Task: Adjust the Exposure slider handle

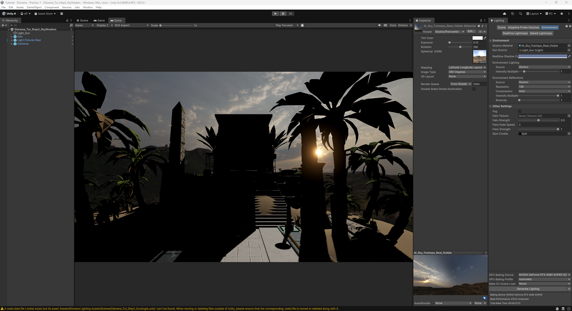Action: coord(450,43)
